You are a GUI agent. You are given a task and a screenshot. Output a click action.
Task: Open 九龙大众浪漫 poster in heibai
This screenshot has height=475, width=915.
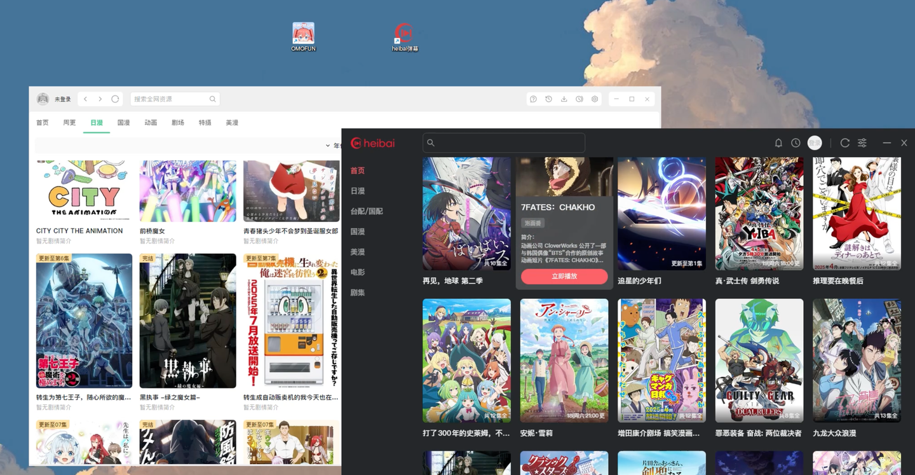click(x=857, y=361)
